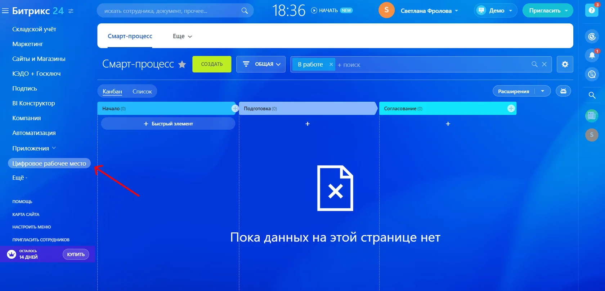
Task: Click the search magnifier in the top search bar
Action: [245, 11]
